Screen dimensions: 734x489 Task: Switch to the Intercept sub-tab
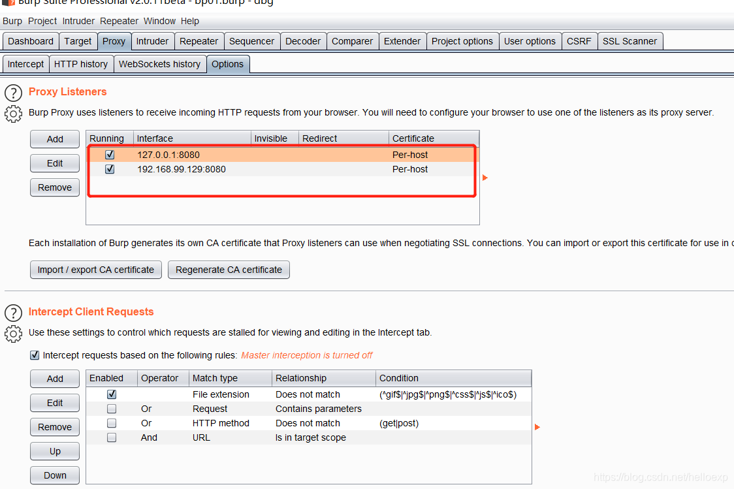point(25,64)
